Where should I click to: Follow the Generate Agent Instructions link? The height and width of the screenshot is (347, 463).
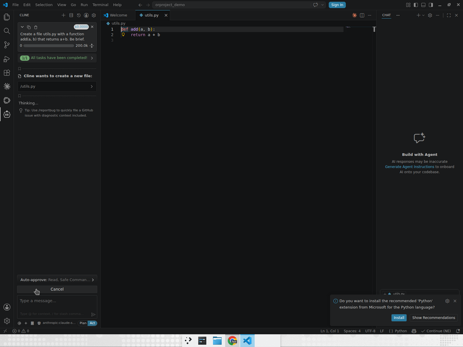coord(409,167)
